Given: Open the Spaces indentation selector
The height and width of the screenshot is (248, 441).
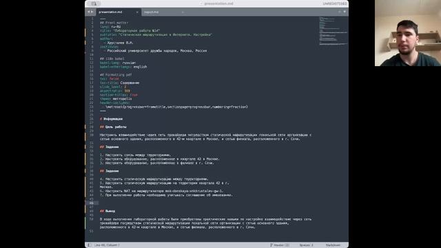Looking at the screenshot, I should click(x=306, y=245).
